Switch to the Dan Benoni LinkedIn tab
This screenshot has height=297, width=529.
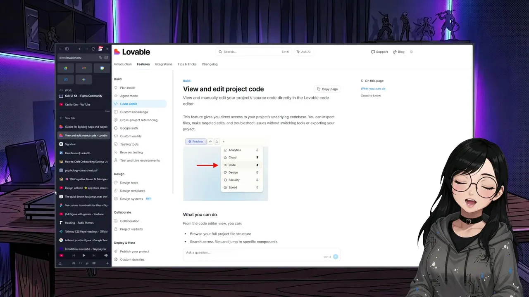[x=84, y=153]
